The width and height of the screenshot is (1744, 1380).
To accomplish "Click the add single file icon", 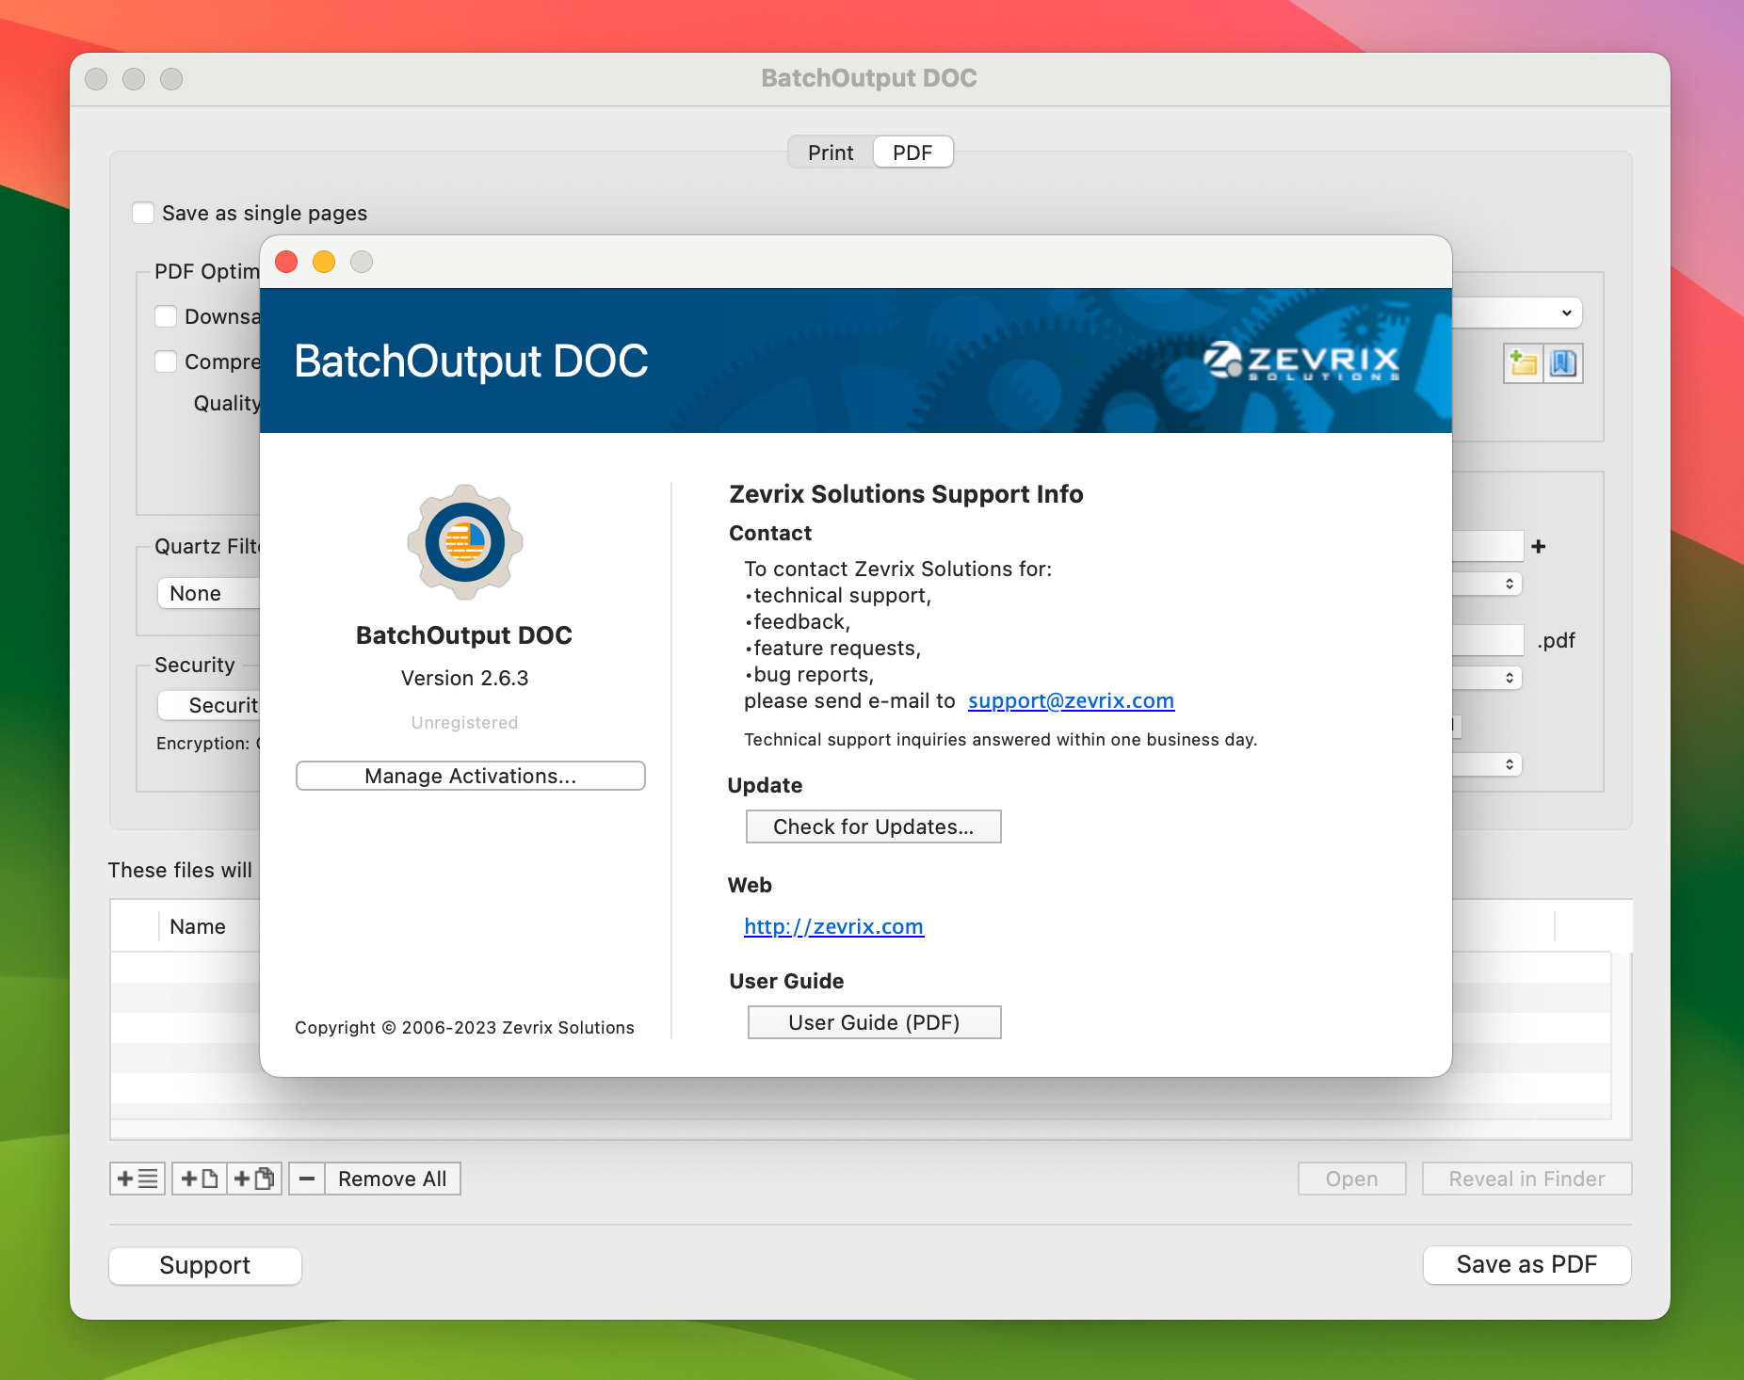I will pyautogui.click(x=199, y=1179).
